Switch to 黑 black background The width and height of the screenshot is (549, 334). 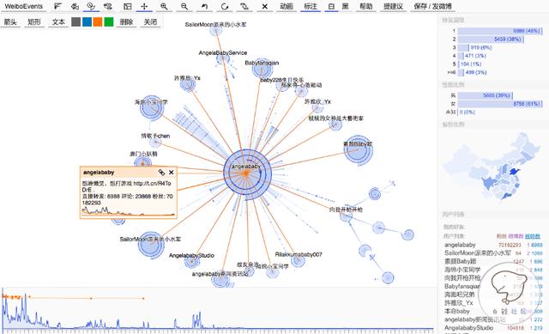345,6
